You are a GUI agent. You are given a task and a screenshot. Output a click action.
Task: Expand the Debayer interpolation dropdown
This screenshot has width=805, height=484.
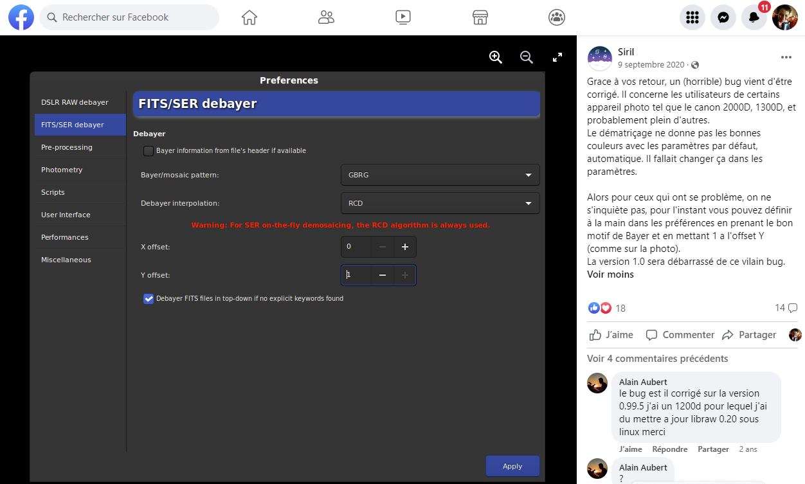coord(440,203)
